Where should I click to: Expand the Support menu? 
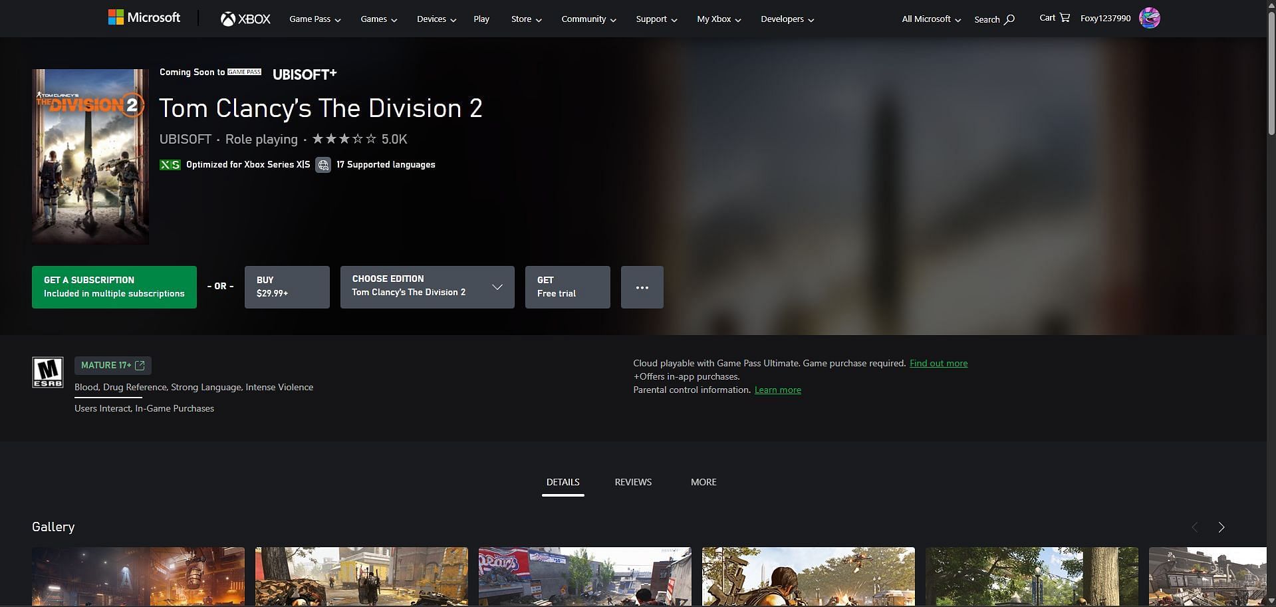click(656, 19)
